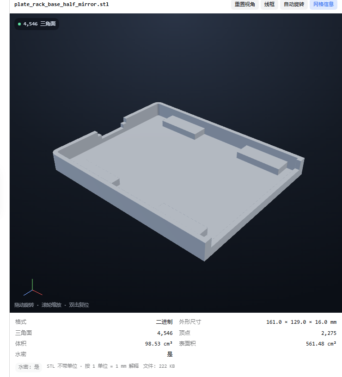Toggle 自动旋转 auto-rotate
This screenshot has width=342, height=377.
click(x=294, y=4)
